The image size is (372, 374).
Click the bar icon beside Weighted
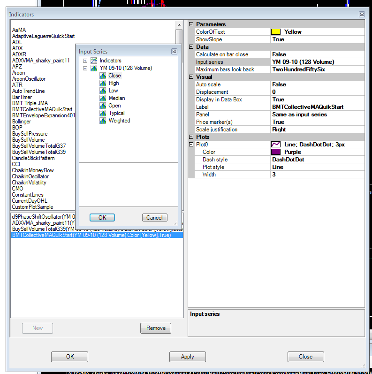click(x=103, y=121)
